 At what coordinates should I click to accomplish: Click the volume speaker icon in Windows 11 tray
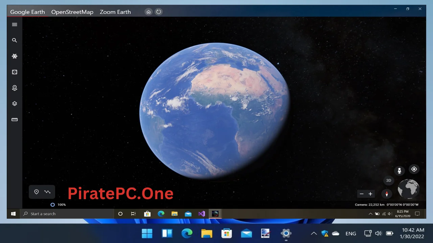[x=379, y=233]
